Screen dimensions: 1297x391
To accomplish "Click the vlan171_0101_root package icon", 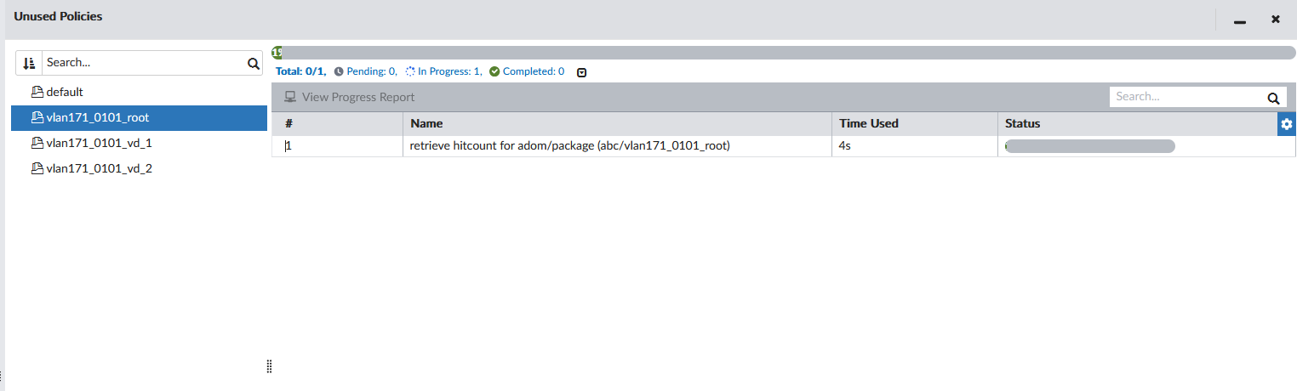I will tap(37, 117).
